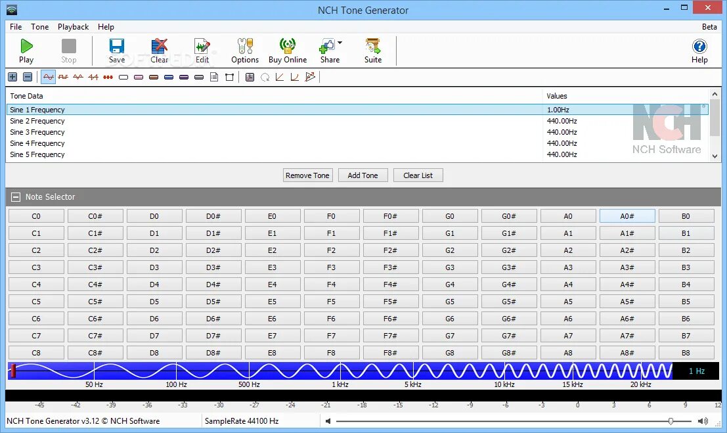Click the Add Tone button

363,175
